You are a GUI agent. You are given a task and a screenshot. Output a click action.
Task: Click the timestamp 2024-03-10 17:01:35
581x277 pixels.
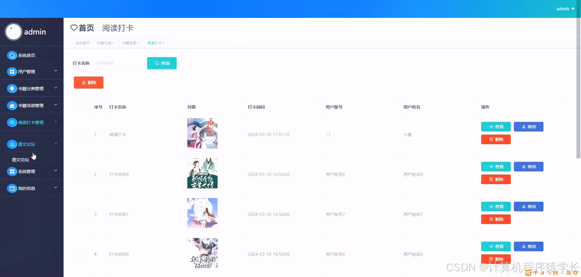tap(268, 135)
